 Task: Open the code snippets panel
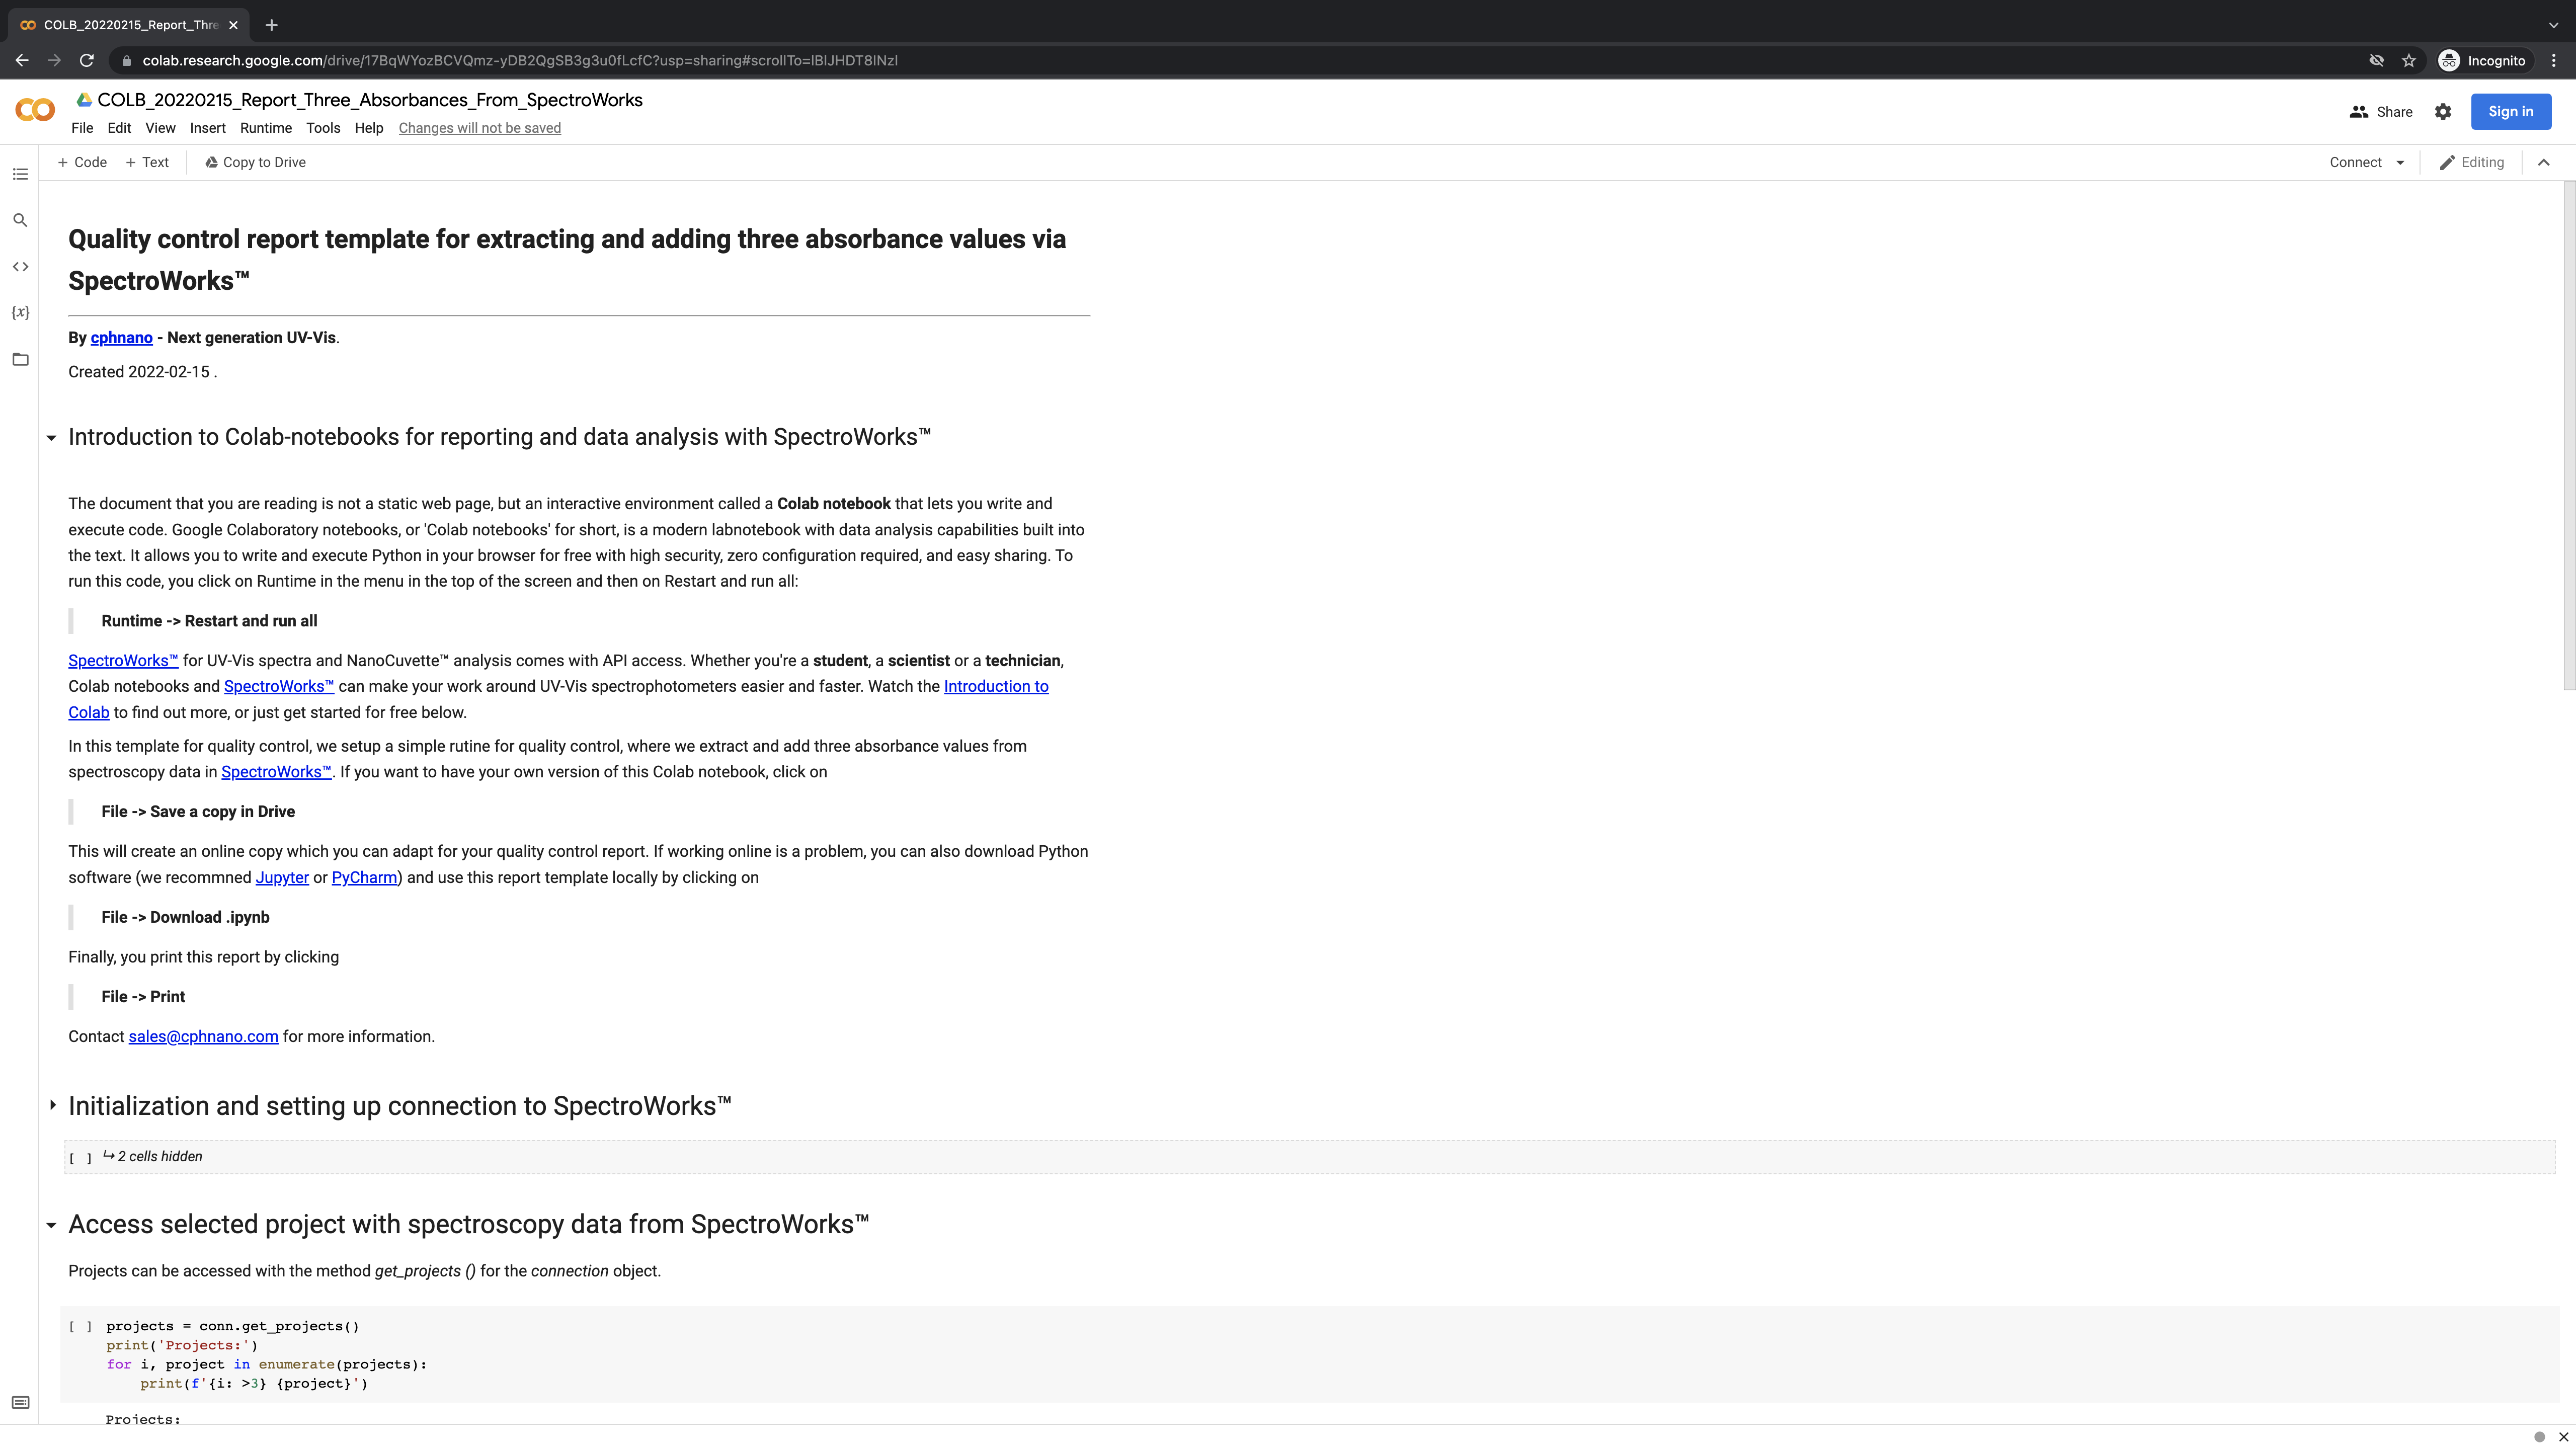(20, 266)
